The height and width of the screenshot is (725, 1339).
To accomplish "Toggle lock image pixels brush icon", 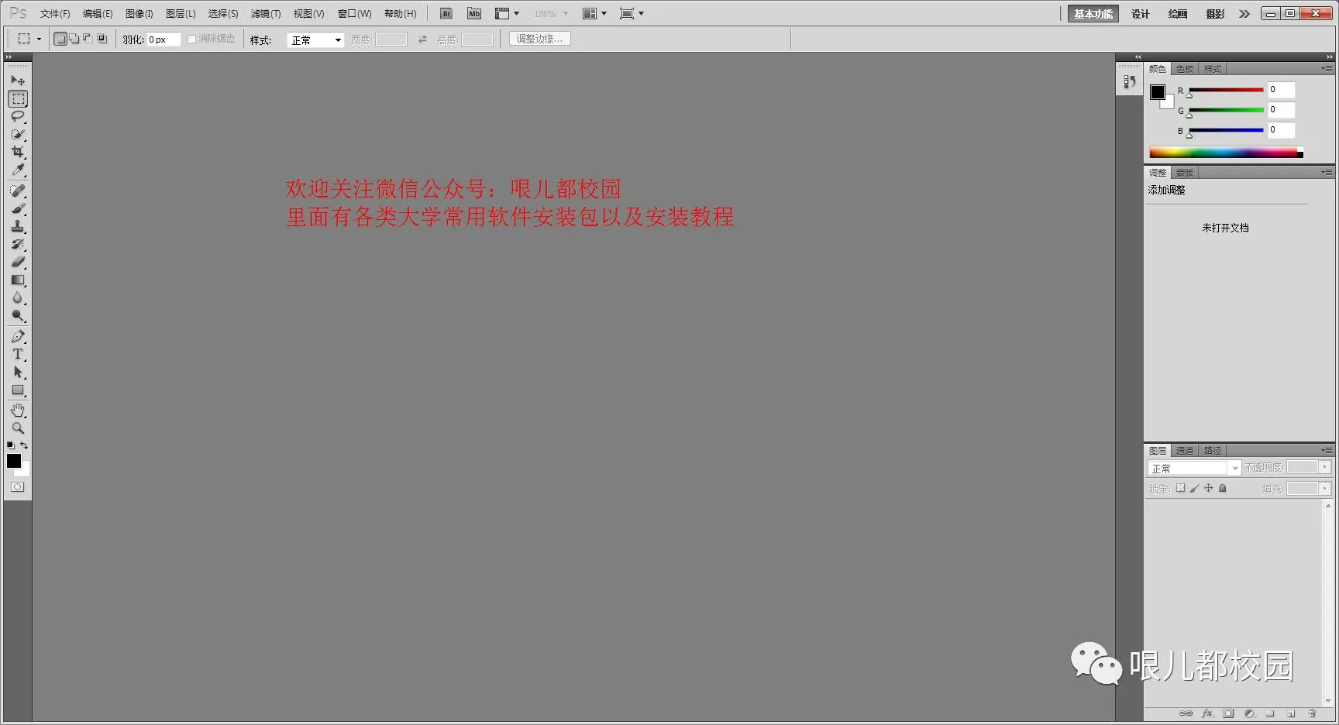I will coord(1194,488).
